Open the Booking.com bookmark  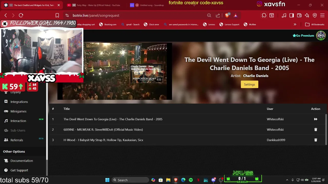coord(108,24)
